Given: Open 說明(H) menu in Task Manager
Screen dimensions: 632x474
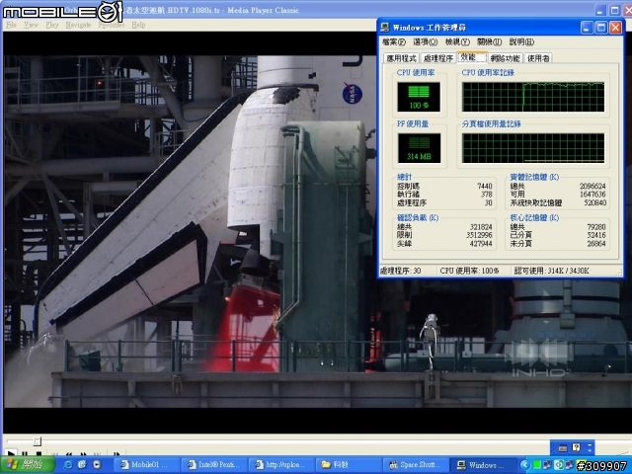Looking at the screenshot, I should (x=521, y=41).
